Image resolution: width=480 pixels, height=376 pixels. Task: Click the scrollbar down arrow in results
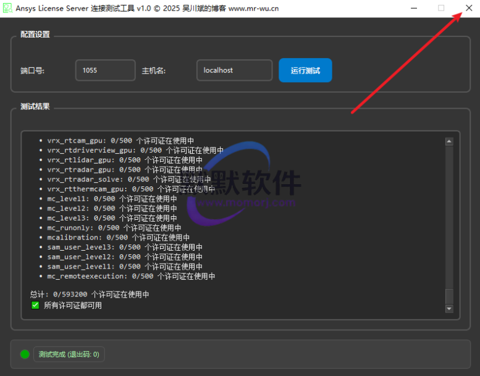(449, 309)
